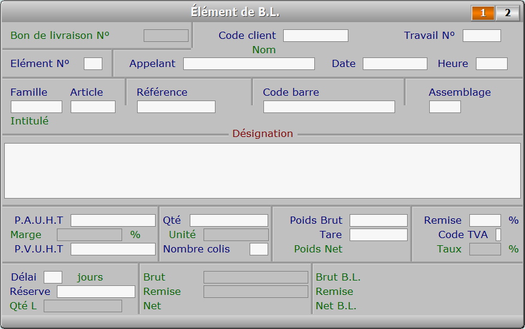
Task: Focus the Date input field
Action: (395, 63)
